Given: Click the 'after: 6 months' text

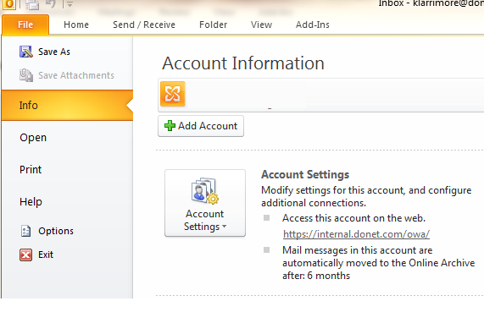Looking at the screenshot, I should pos(316,276).
